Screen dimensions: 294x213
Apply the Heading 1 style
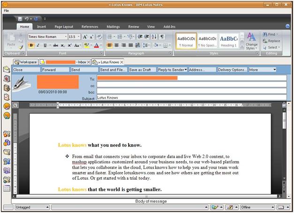228,41
